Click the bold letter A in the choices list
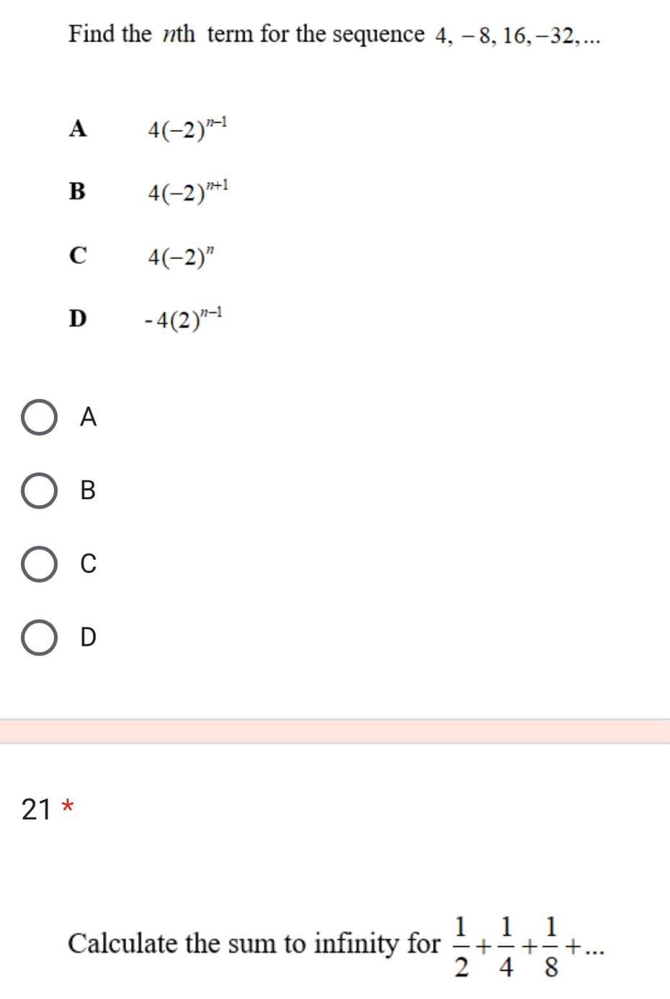The height and width of the screenshot is (999, 670). coord(78,128)
